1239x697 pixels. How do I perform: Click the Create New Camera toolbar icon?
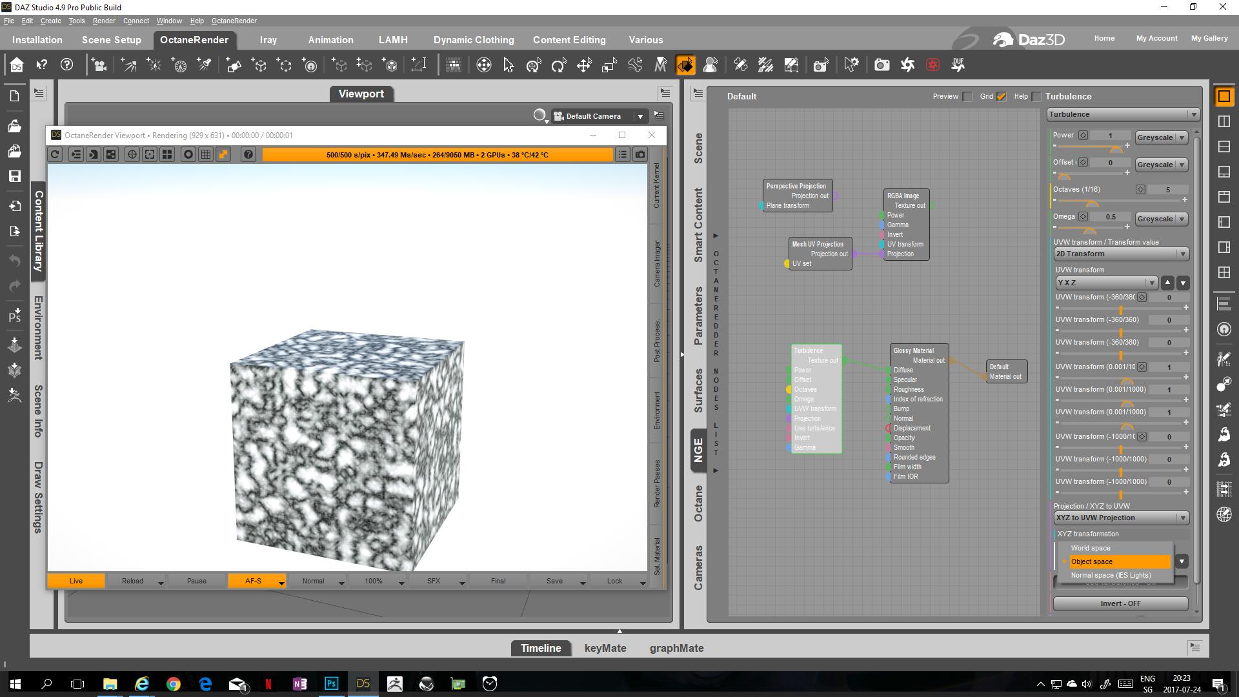click(99, 65)
